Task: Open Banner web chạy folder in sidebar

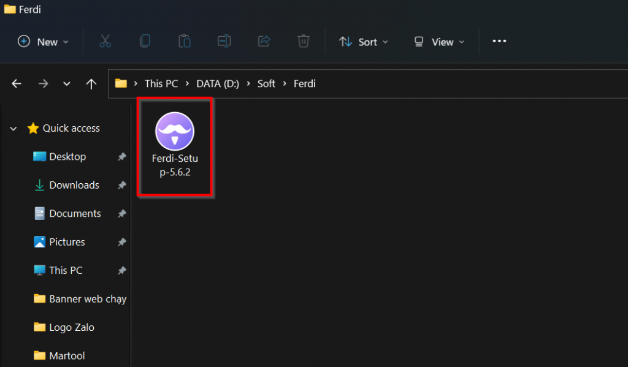Action: pos(80,298)
